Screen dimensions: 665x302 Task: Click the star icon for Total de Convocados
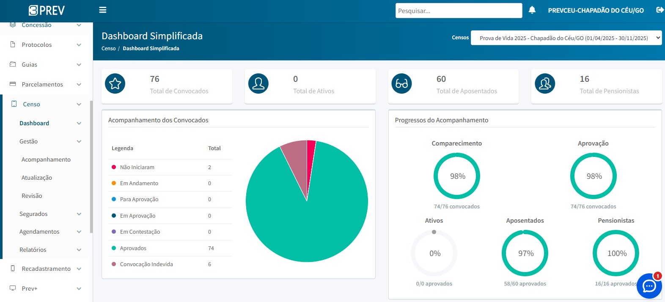pos(115,84)
